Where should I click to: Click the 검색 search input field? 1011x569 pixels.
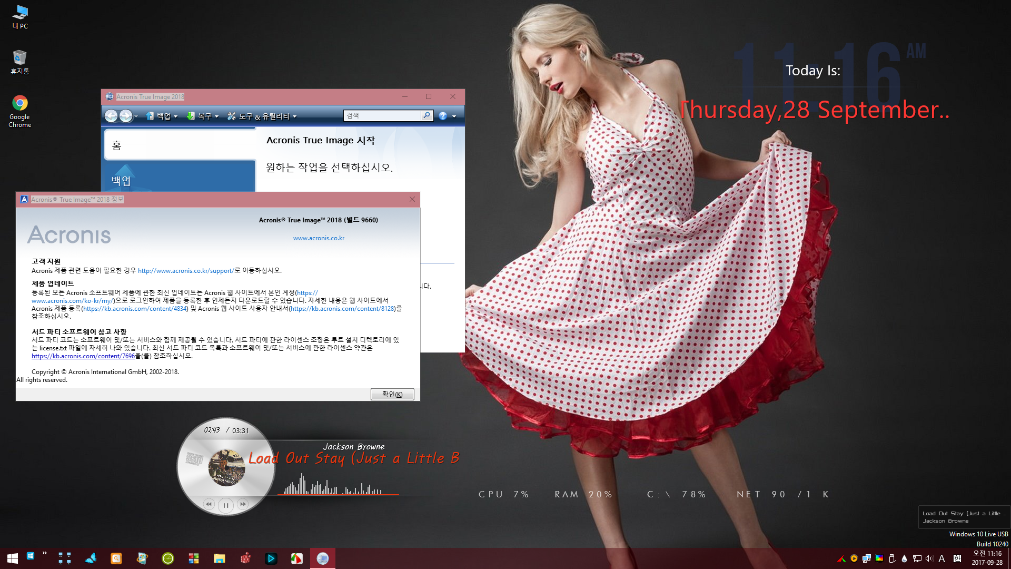pos(382,115)
